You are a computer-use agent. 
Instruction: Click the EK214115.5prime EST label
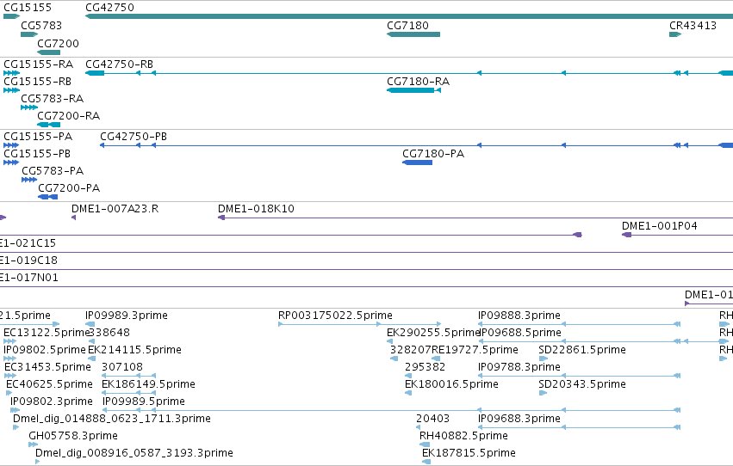[x=134, y=350]
